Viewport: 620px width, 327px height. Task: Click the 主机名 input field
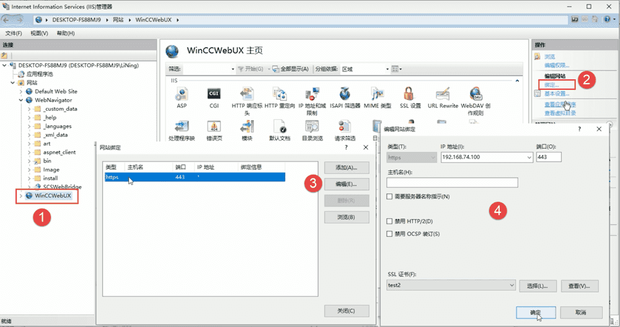pyautogui.click(x=451, y=183)
